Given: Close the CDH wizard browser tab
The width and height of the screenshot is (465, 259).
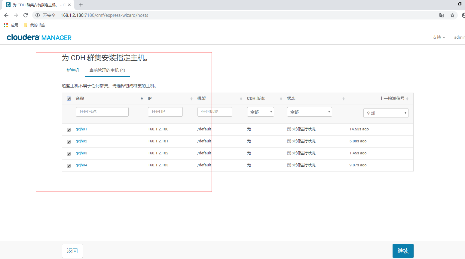Looking at the screenshot, I should click(69, 5).
